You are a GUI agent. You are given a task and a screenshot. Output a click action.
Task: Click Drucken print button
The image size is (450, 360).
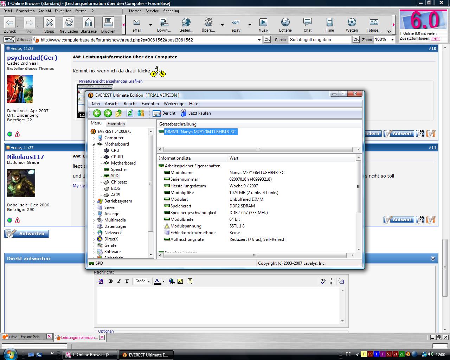point(108,25)
